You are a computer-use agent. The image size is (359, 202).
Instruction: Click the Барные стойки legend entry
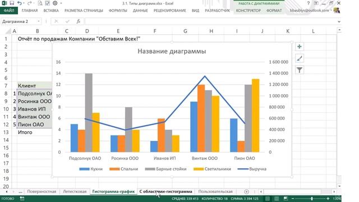[166, 169]
